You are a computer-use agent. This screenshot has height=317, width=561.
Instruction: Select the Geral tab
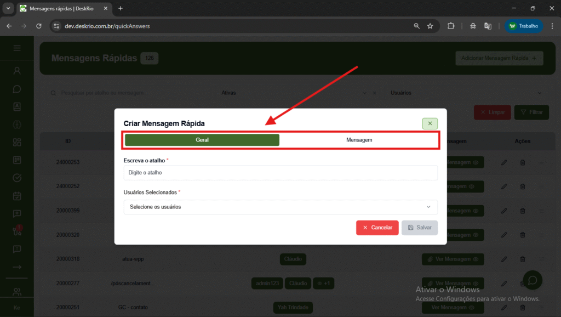click(x=202, y=140)
